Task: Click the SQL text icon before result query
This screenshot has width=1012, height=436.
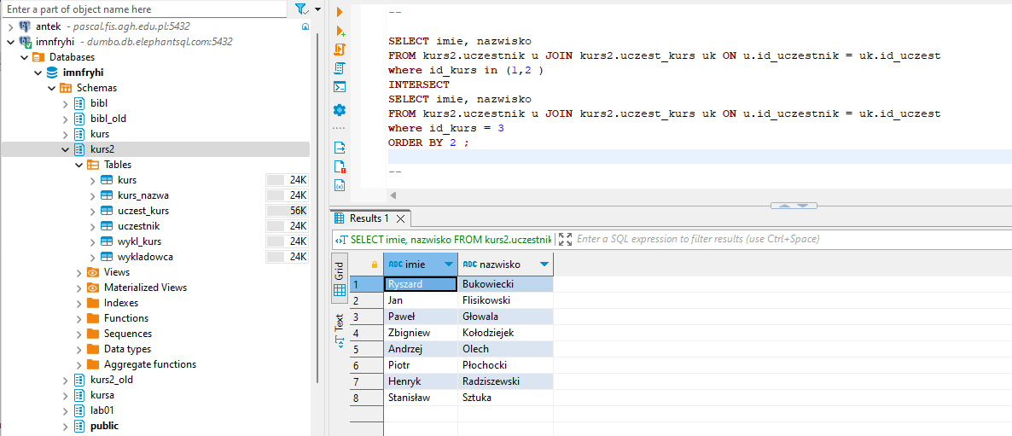Action: pos(341,239)
